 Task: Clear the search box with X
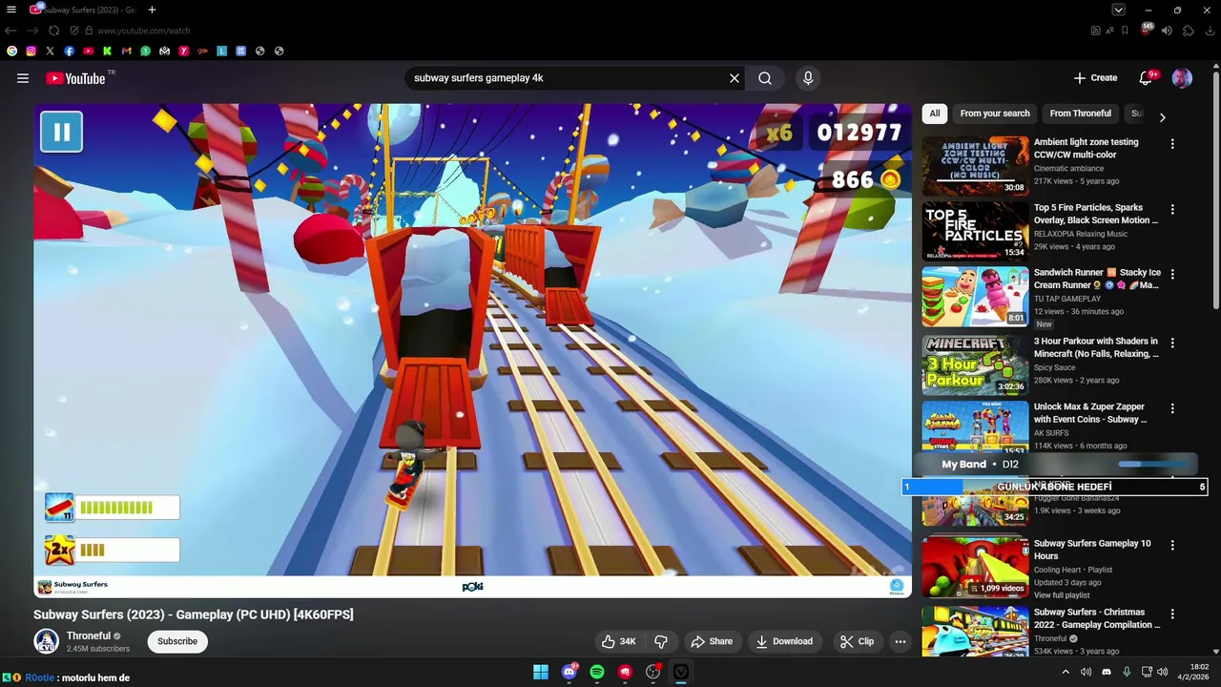tap(735, 78)
